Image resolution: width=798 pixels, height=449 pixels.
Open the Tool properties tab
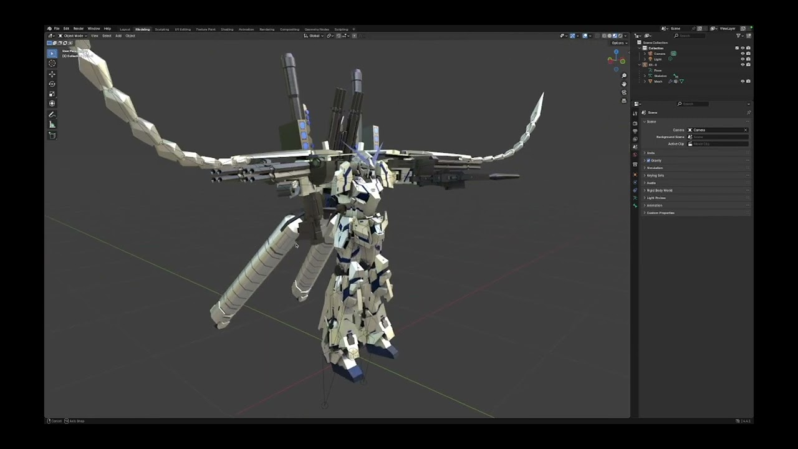(635, 113)
